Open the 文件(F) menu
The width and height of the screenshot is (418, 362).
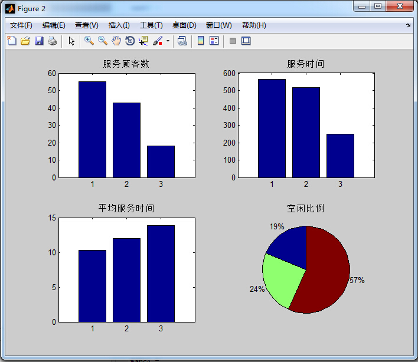[x=21, y=25]
